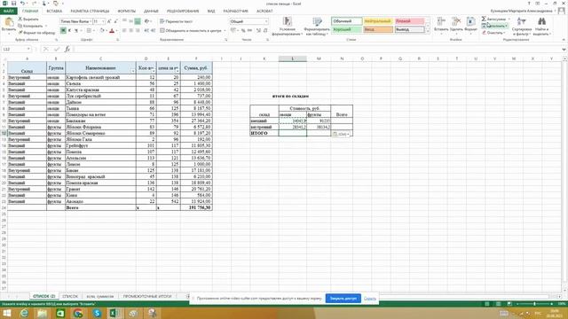Open the ФАЙЛ (File) tab
Viewport: 568px width, 319px height.
pos(8,12)
